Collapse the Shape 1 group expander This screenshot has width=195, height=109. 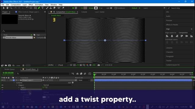(x=17, y=85)
